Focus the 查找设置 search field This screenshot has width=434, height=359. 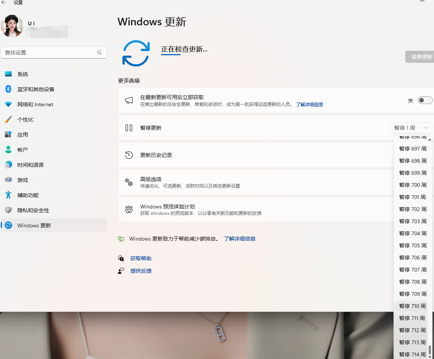coord(54,53)
